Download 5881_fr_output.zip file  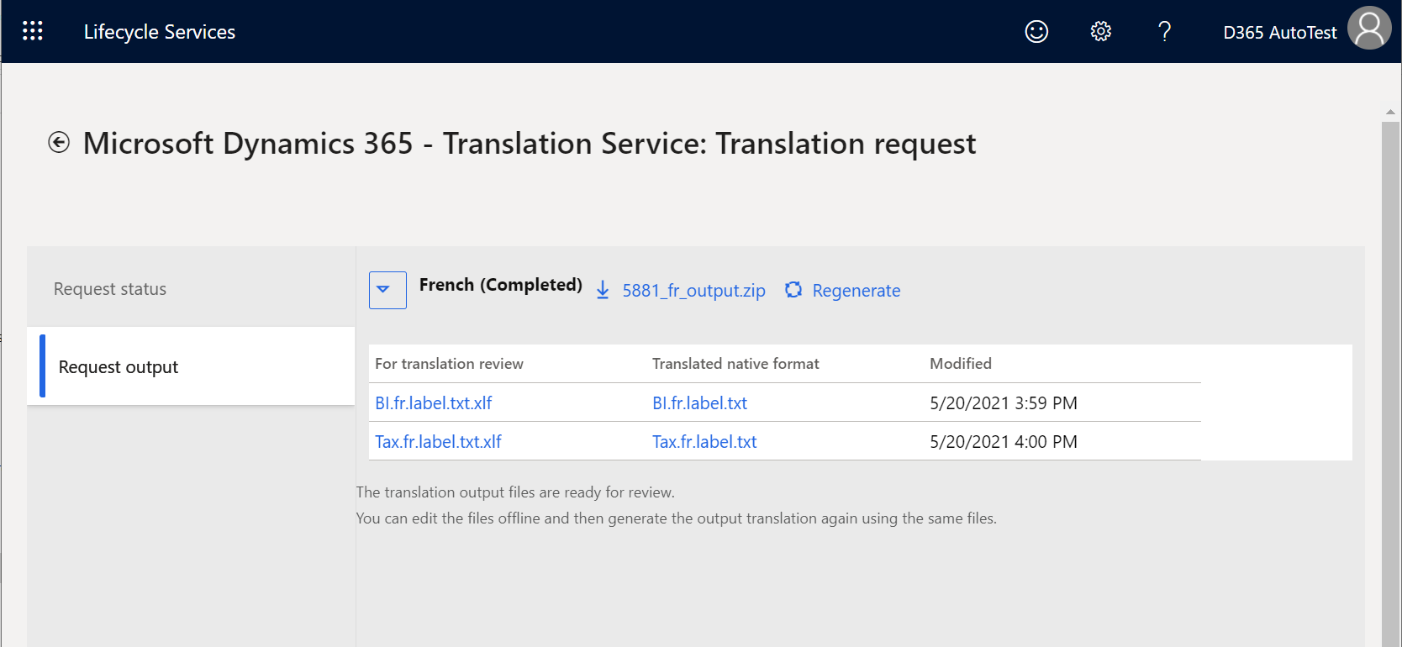pyautogui.click(x=693, y=291)
